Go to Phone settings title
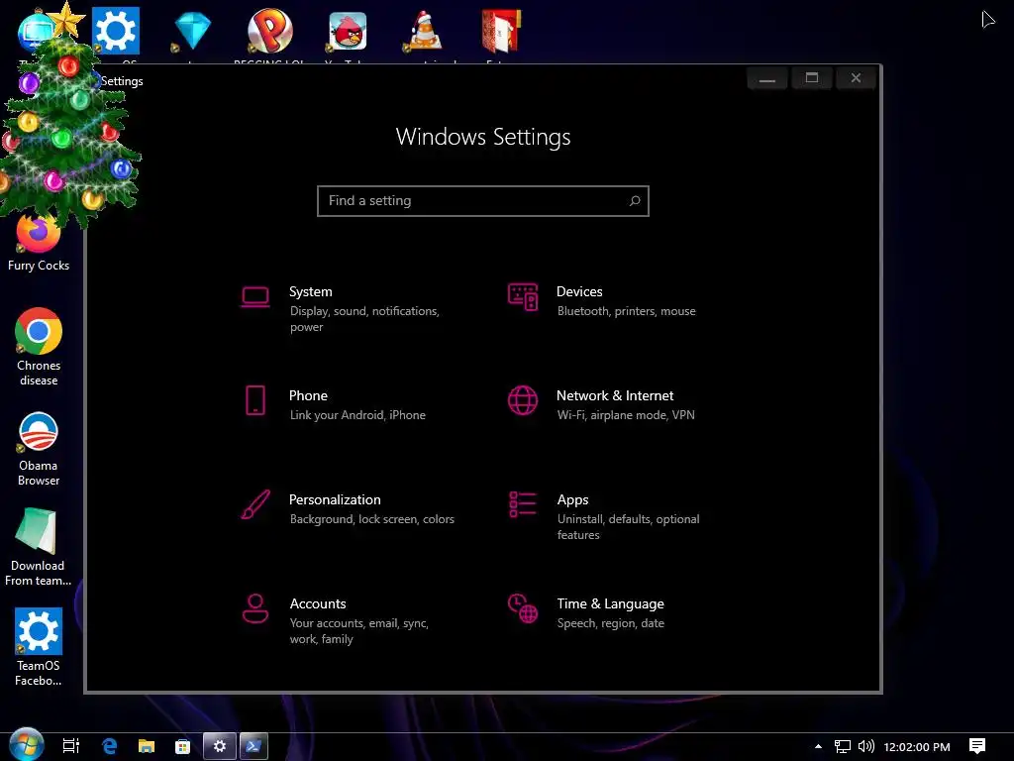This screenshot has width=1014, height=761. [x=308, y=396]
